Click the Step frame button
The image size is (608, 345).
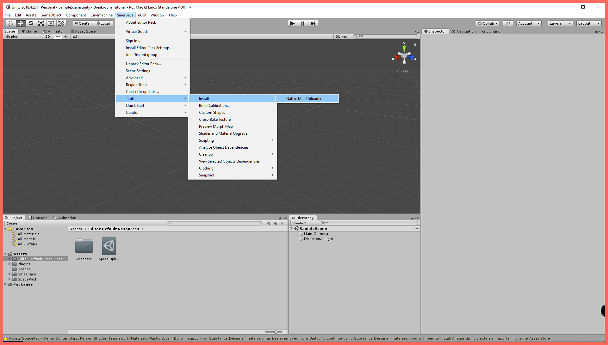(x=313, y=23)
